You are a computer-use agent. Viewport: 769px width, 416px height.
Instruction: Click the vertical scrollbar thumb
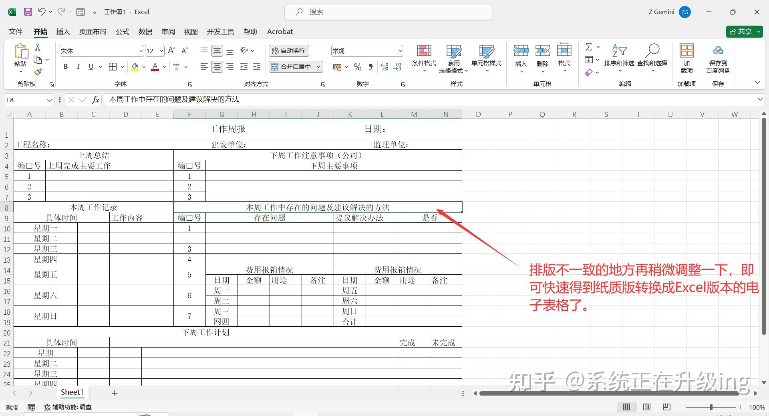tap(764, 226)
